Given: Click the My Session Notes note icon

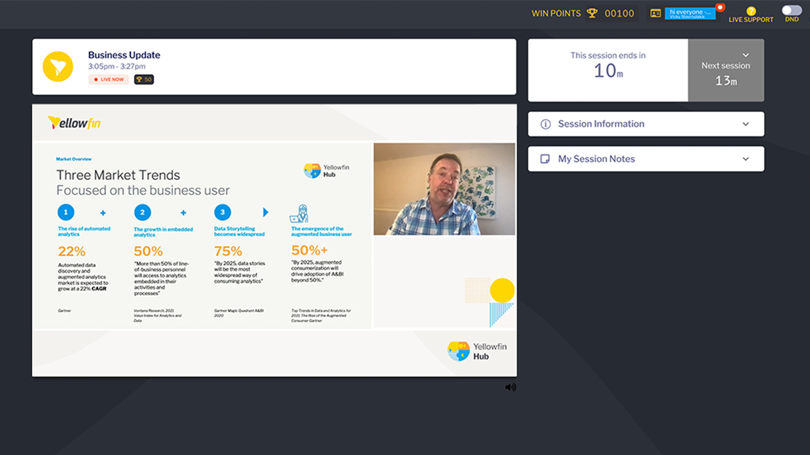Looking at the screenshot, I should pyautogui.click(x=545, y=159).
